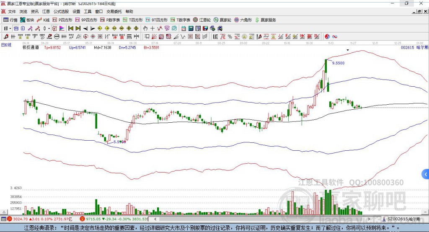Click the first yellow diamond arrow icon
The height and width of the screenshot is (232, 429).
coord(100,28)
